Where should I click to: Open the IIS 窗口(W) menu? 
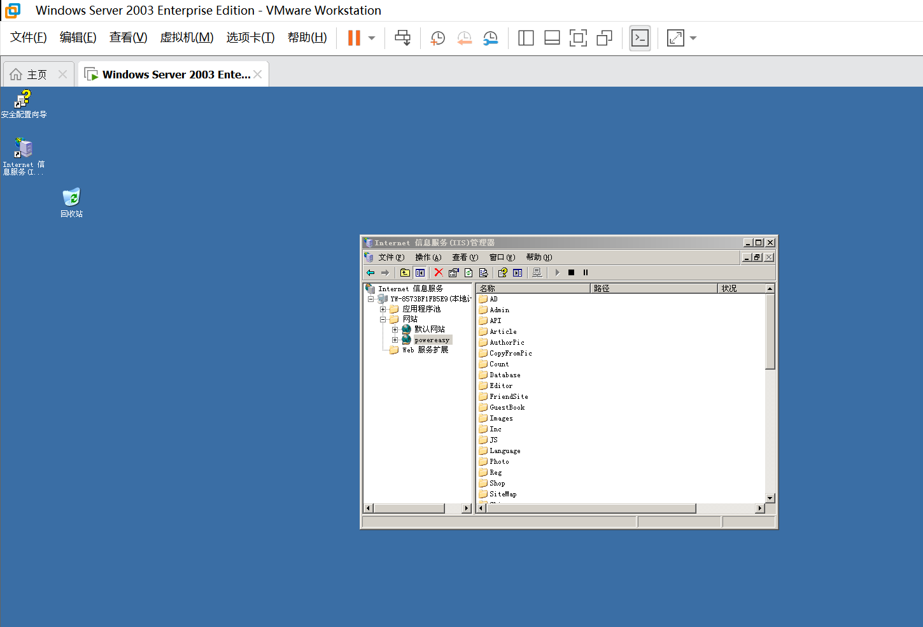[502, 257]
